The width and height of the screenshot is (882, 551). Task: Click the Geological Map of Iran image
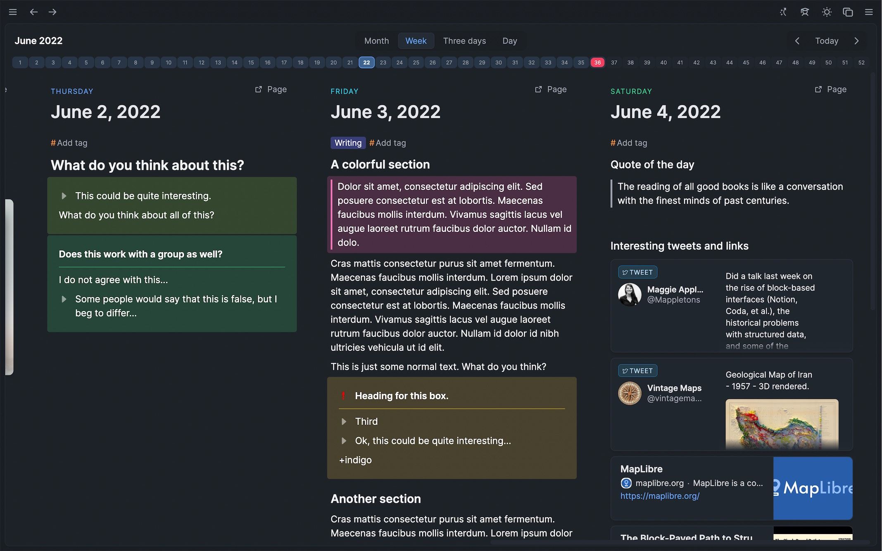(781, 425)
